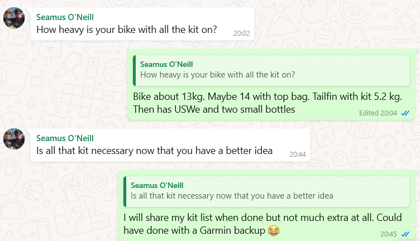Click the blue read ticks on the 20:04 message
Screen dimensions: 420x241
(405, 113)
